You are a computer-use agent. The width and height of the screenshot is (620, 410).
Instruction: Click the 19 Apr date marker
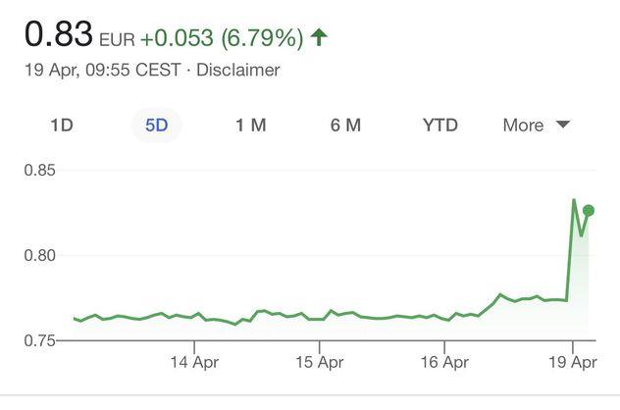(572, 362)
